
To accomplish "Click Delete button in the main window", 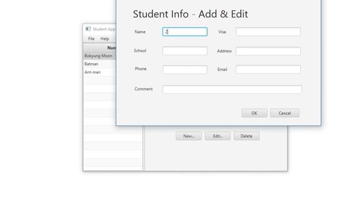I will click(x=246, y=136).
